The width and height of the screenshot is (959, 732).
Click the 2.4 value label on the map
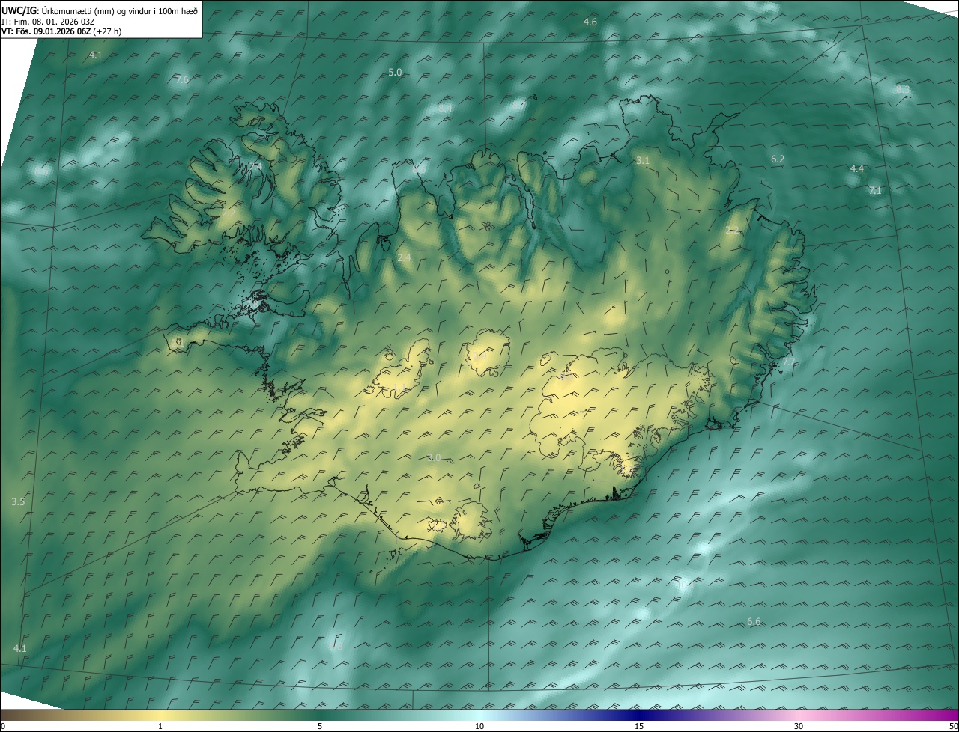point(404,258)
